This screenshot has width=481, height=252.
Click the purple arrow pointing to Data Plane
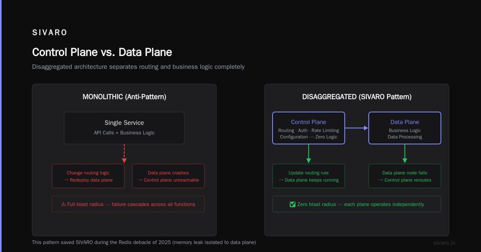click(x=356, y=128)
